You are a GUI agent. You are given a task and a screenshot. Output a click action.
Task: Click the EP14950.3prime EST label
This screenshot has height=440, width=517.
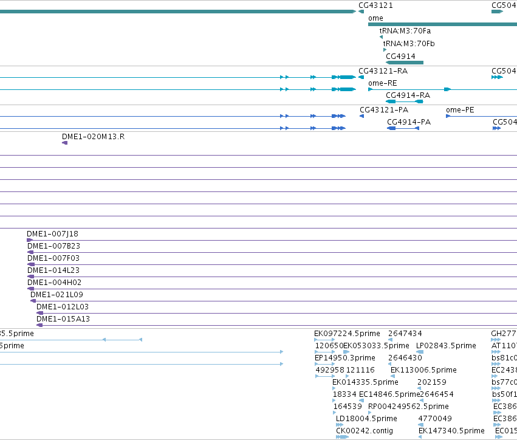click(x=345, y=358)
